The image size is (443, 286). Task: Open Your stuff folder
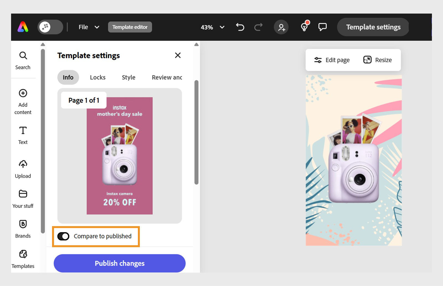pos(23,199)
